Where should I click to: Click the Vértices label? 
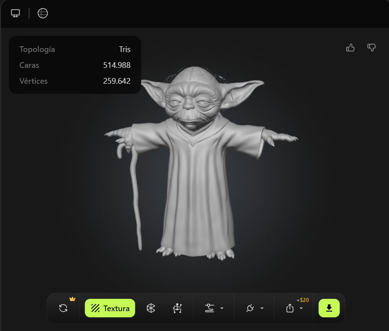pyautogui.click(x=33, y=81)
